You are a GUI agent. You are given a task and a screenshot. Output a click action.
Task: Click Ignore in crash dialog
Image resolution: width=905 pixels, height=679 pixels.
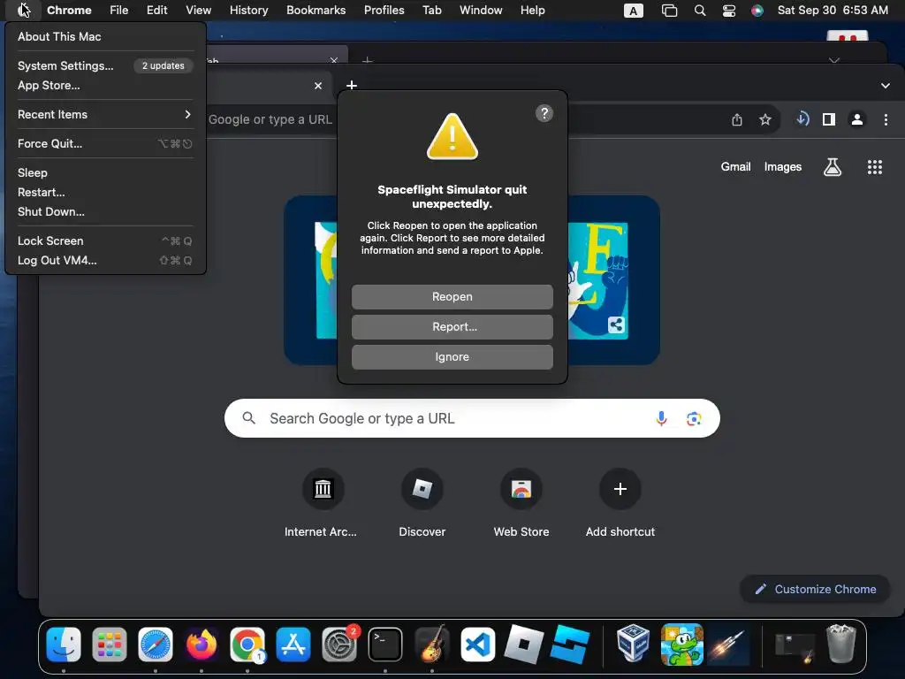(452, 357)
